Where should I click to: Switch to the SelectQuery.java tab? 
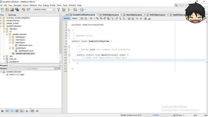(157, 15)
